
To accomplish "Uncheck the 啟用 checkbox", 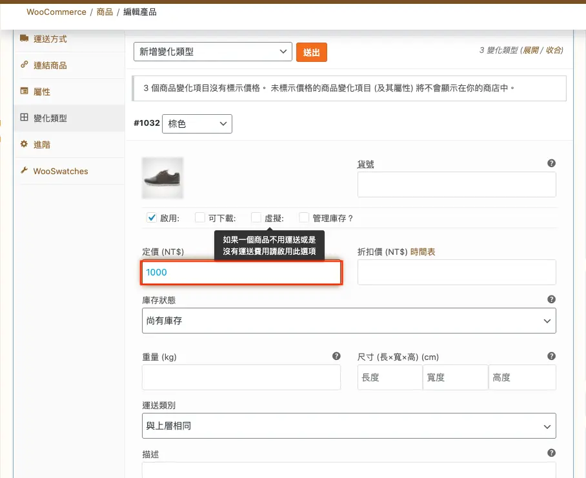I will pyautogui.click(x=152, y=218).
